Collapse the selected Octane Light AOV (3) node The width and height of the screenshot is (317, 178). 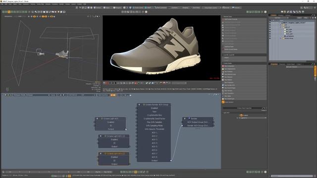[101, 154]
